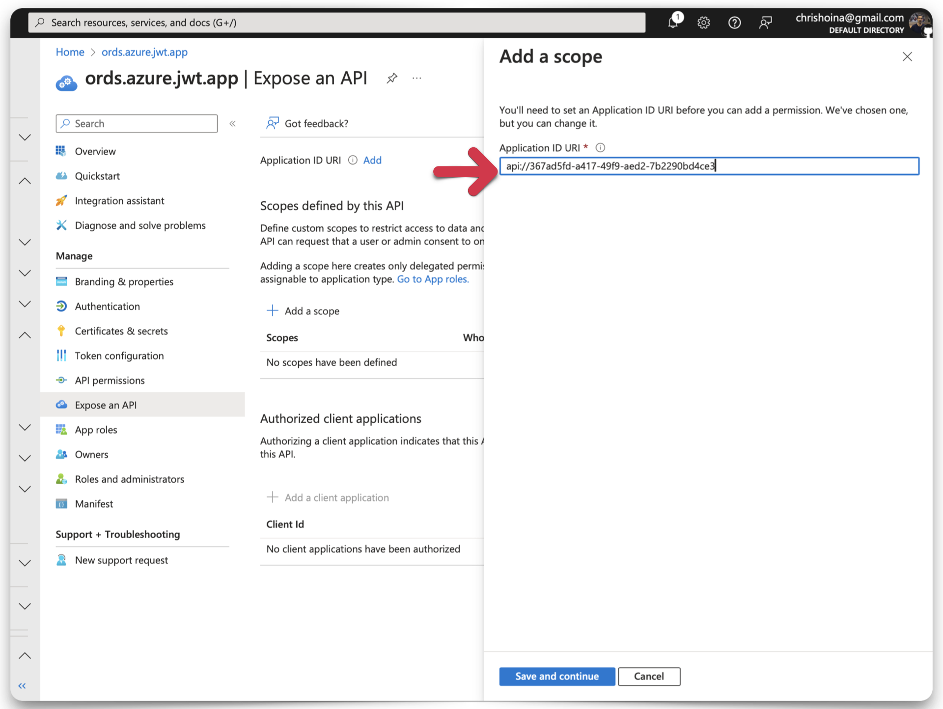Send feedback using the person icon

766,23
